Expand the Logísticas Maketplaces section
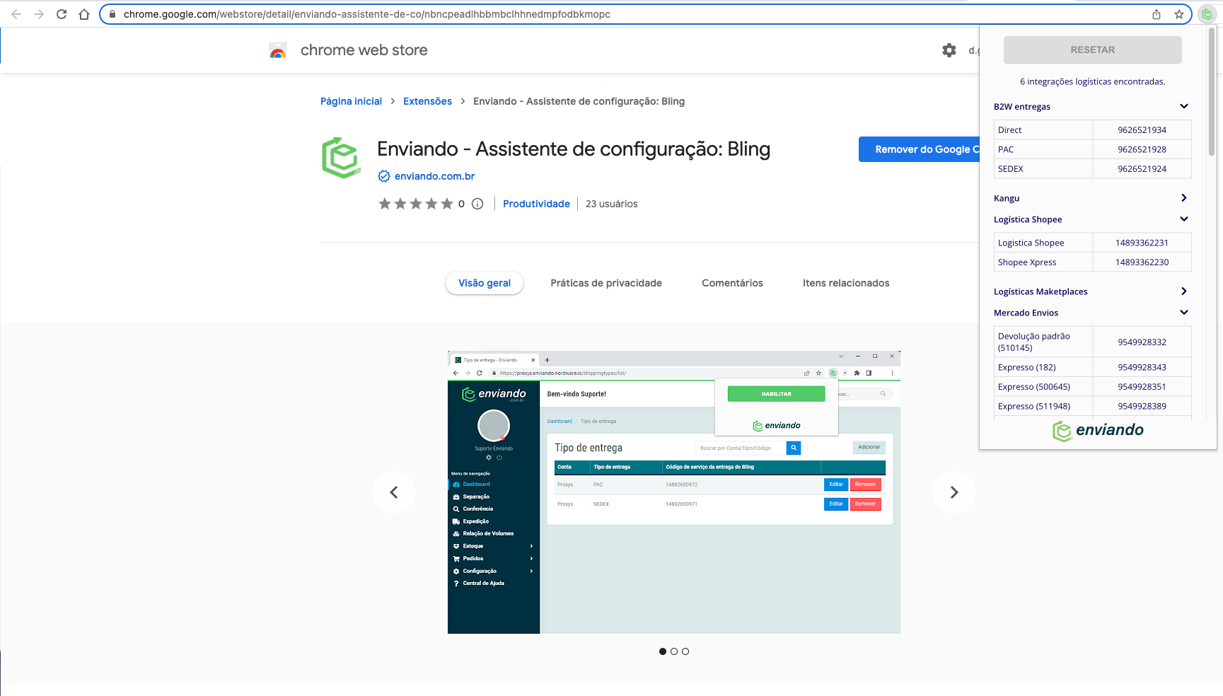Image resolution: width=1223 pixels, height=696 pixels. click(x=1184, y=291)
